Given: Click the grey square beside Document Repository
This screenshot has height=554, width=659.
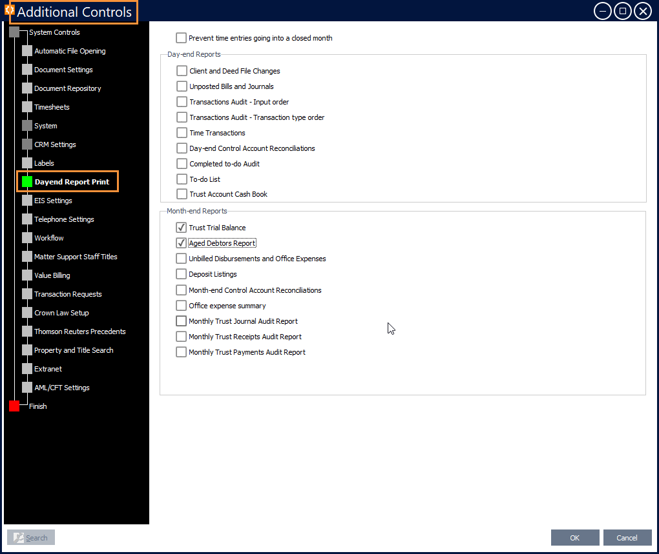Looking at the screenshot, I should [27, 88].
